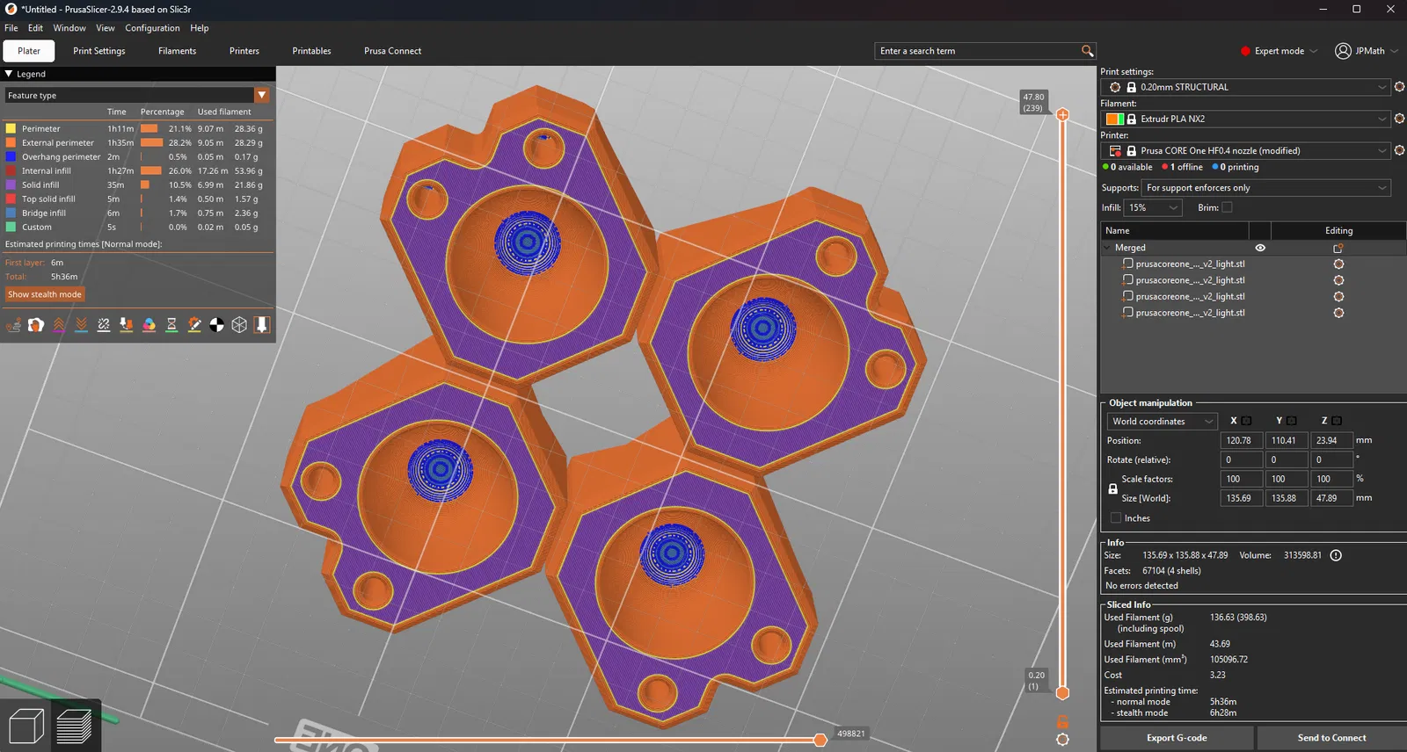Click the horizontal move slider thumb
Viewport: 1407px width, 752px height.
pos(820,740)
